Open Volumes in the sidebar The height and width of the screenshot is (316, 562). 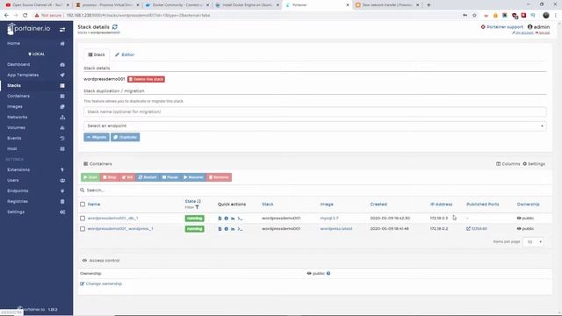coord(16,127)
